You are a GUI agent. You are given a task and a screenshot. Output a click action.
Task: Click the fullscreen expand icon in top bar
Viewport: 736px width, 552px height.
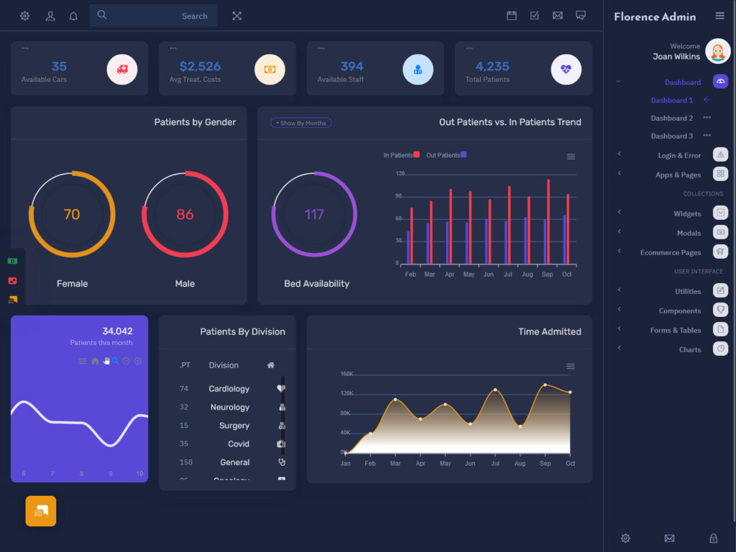coord(236,15)
